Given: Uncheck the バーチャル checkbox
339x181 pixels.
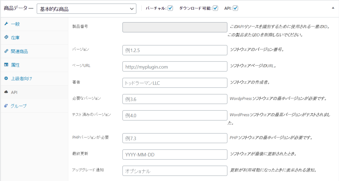Looking at the screenshot, I should click(x=170, y=8).
